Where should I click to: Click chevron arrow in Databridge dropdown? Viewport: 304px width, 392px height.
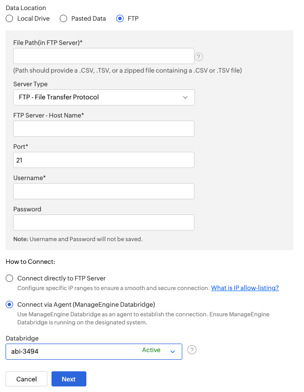tap(173, 352)
